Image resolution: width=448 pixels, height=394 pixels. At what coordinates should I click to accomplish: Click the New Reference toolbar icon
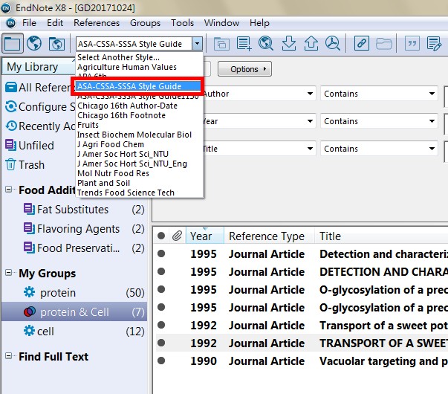point(244,44)
